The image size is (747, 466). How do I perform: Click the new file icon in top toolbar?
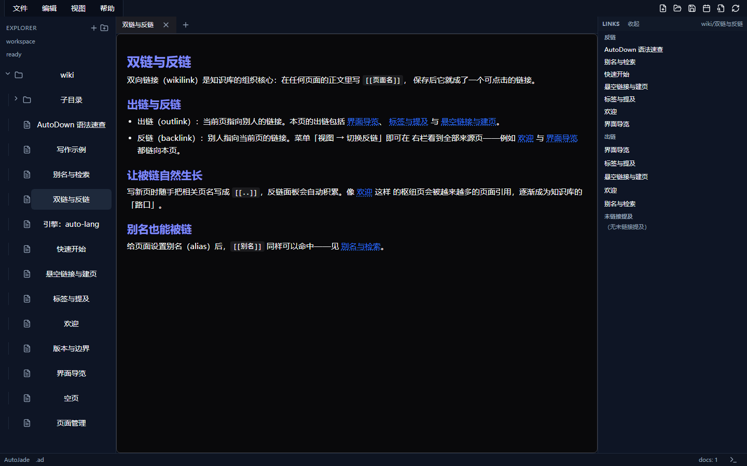tap(663, 8)
